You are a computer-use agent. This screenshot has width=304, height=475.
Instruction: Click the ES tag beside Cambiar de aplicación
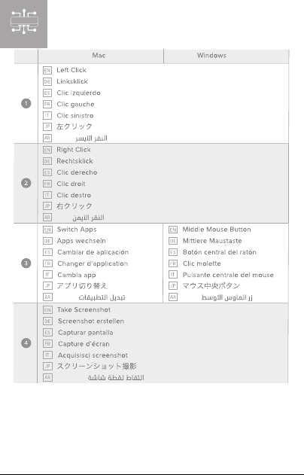(x=47, y=252)
